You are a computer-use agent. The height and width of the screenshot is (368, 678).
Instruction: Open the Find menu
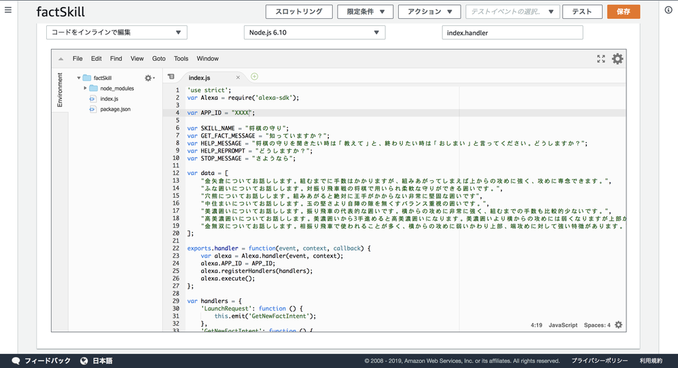coord(116,59)
